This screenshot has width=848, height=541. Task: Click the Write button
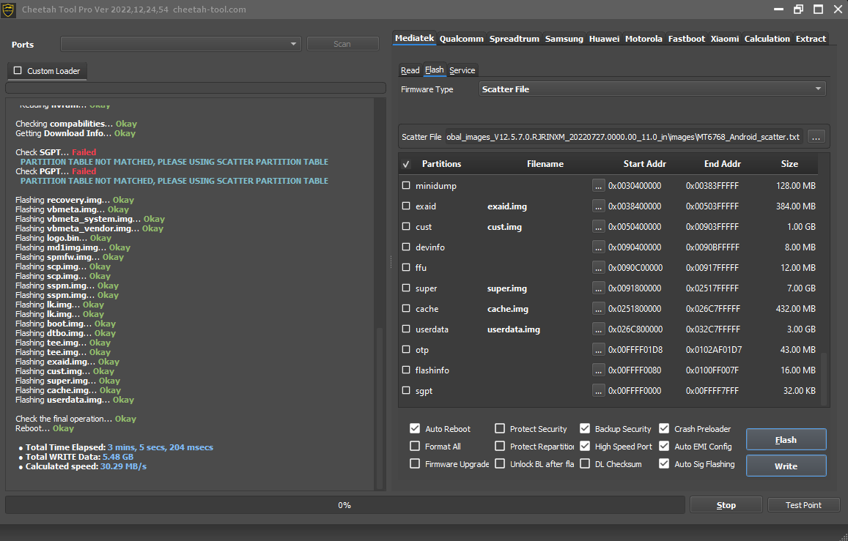(x=786, y=466)
